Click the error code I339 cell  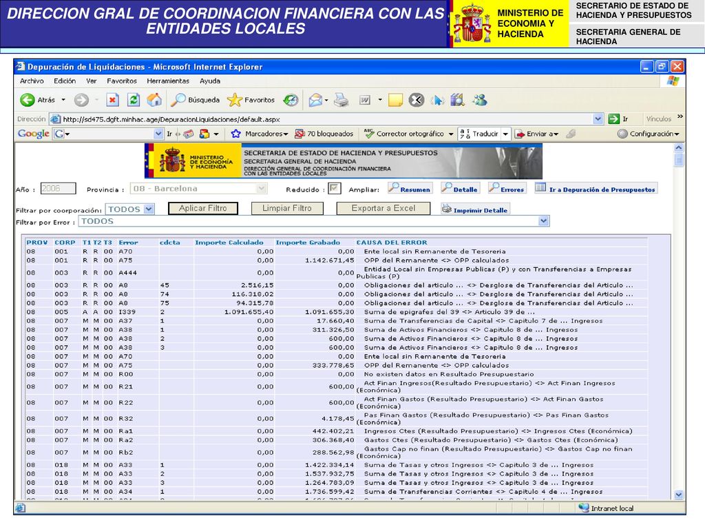(x=127, y=312)
